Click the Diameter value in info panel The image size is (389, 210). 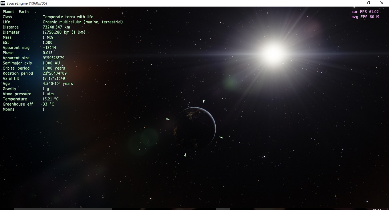pos(64,32)
